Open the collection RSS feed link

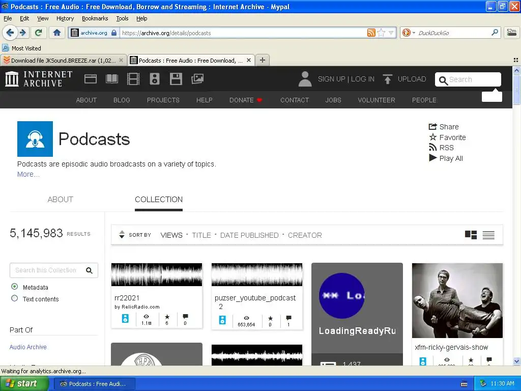[x=441, y=148]
